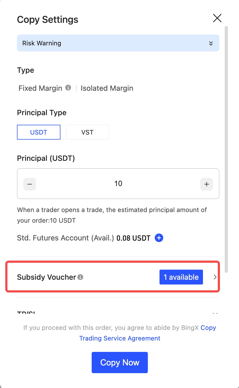The image size is (239, 388).
Task: Choose VST as principal type
Action: (x=87, y=132)
